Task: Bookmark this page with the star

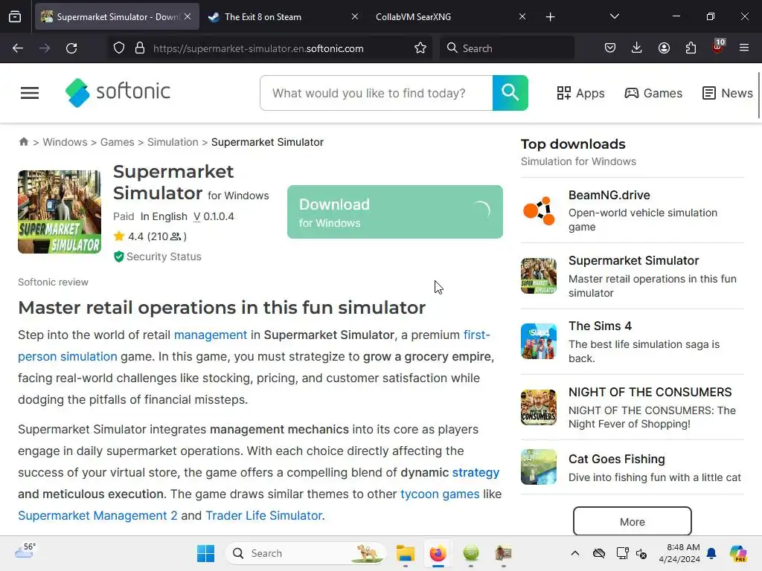Action: (x=420, y=48)
